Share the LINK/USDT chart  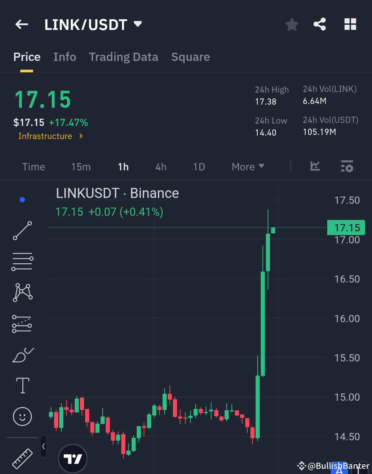[320, 24]
